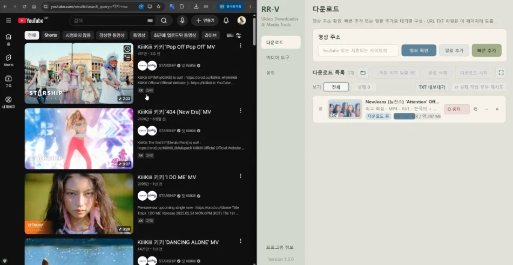Screen dimensions: 513x265
Task: Click the 다운로드 시작 button
Action: [474, 73]
